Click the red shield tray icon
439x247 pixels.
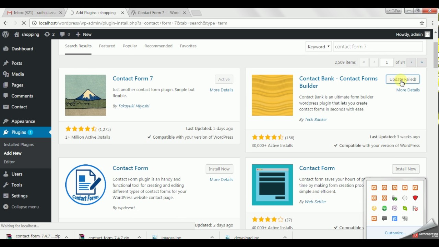pyautogui.click(x=415, y=198)
